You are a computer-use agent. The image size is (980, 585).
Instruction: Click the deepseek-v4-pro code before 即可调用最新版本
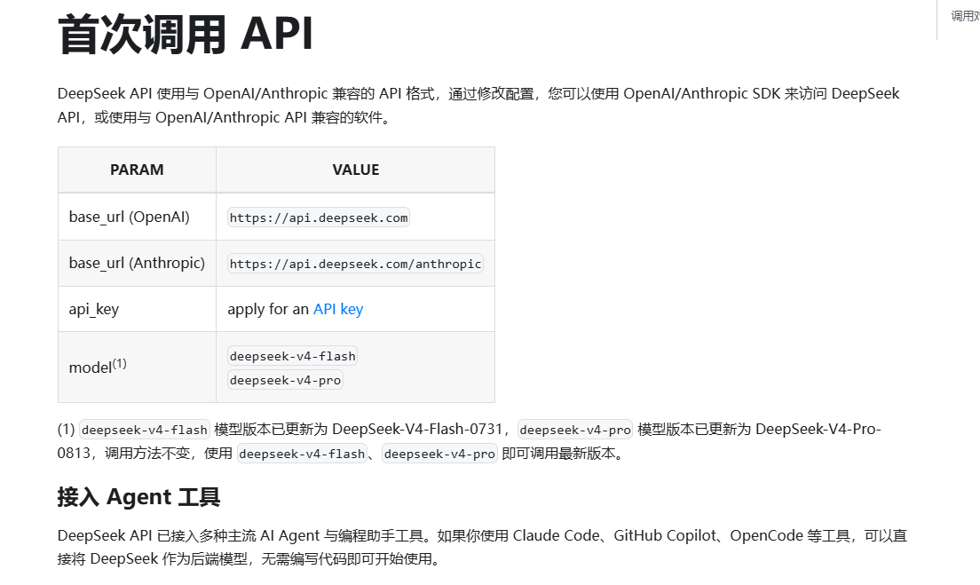439,454
